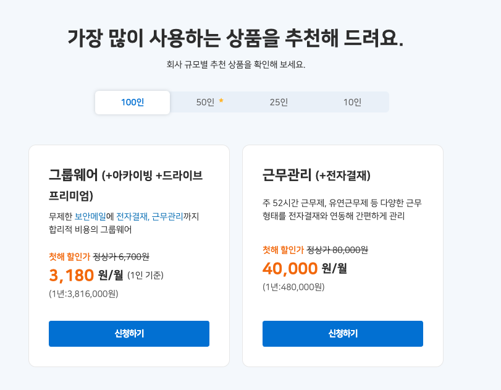Click the 회사 규모별 추천 상품 subtitle
This screenshot has height=390, width=501.
[x=236, y=64]
